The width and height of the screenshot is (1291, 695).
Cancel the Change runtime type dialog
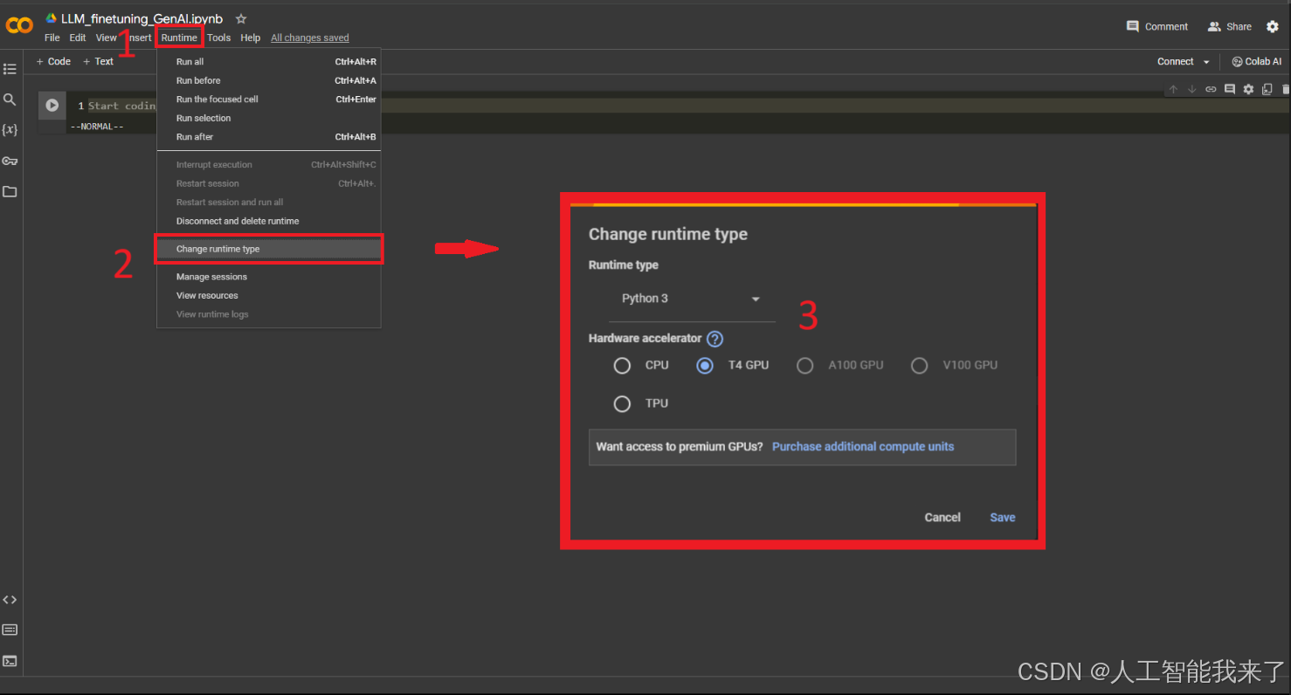click(x=942, y=518)
